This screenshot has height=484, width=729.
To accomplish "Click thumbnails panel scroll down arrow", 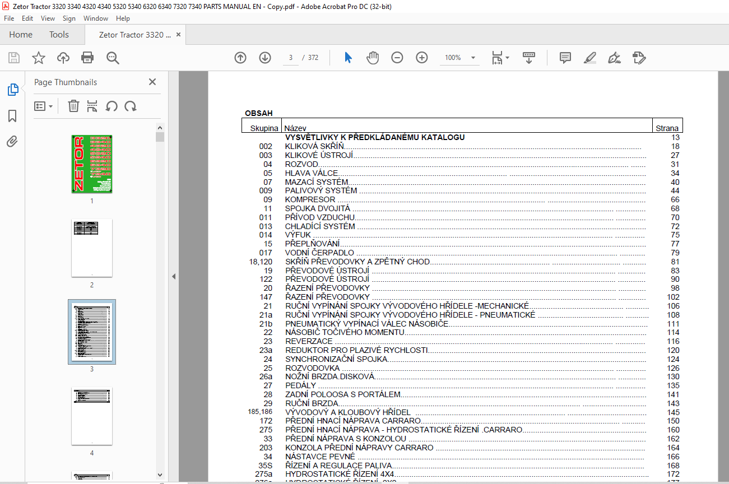I will pyautogui.click(x=160, y=474).
